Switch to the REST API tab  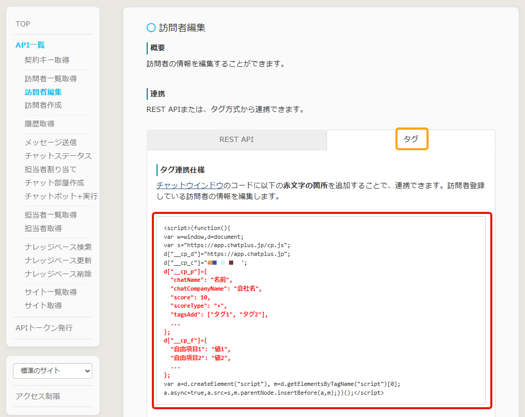coord(236,140)
